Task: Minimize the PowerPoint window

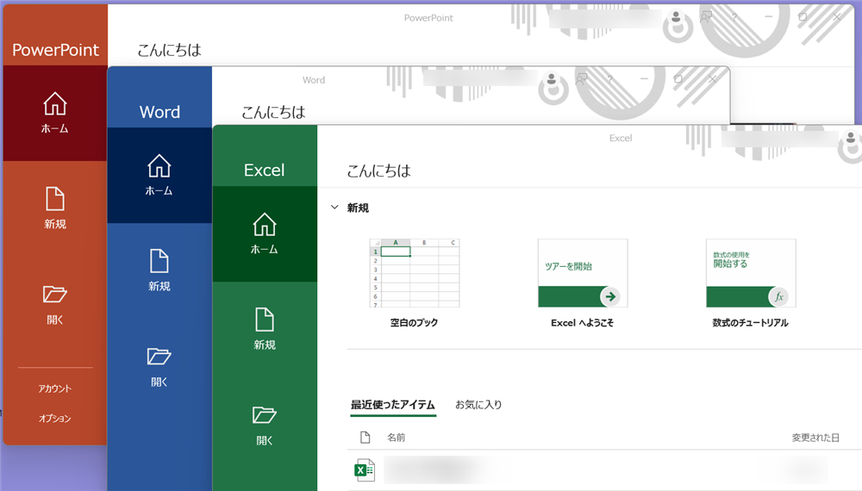Action: tap(769, 17)
